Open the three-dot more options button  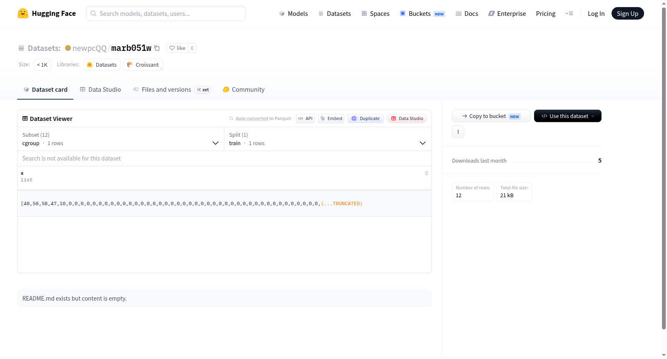[x=458, y=132]
